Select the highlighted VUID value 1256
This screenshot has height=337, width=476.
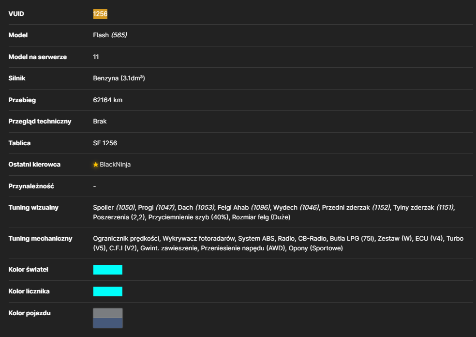click(100, 14)
